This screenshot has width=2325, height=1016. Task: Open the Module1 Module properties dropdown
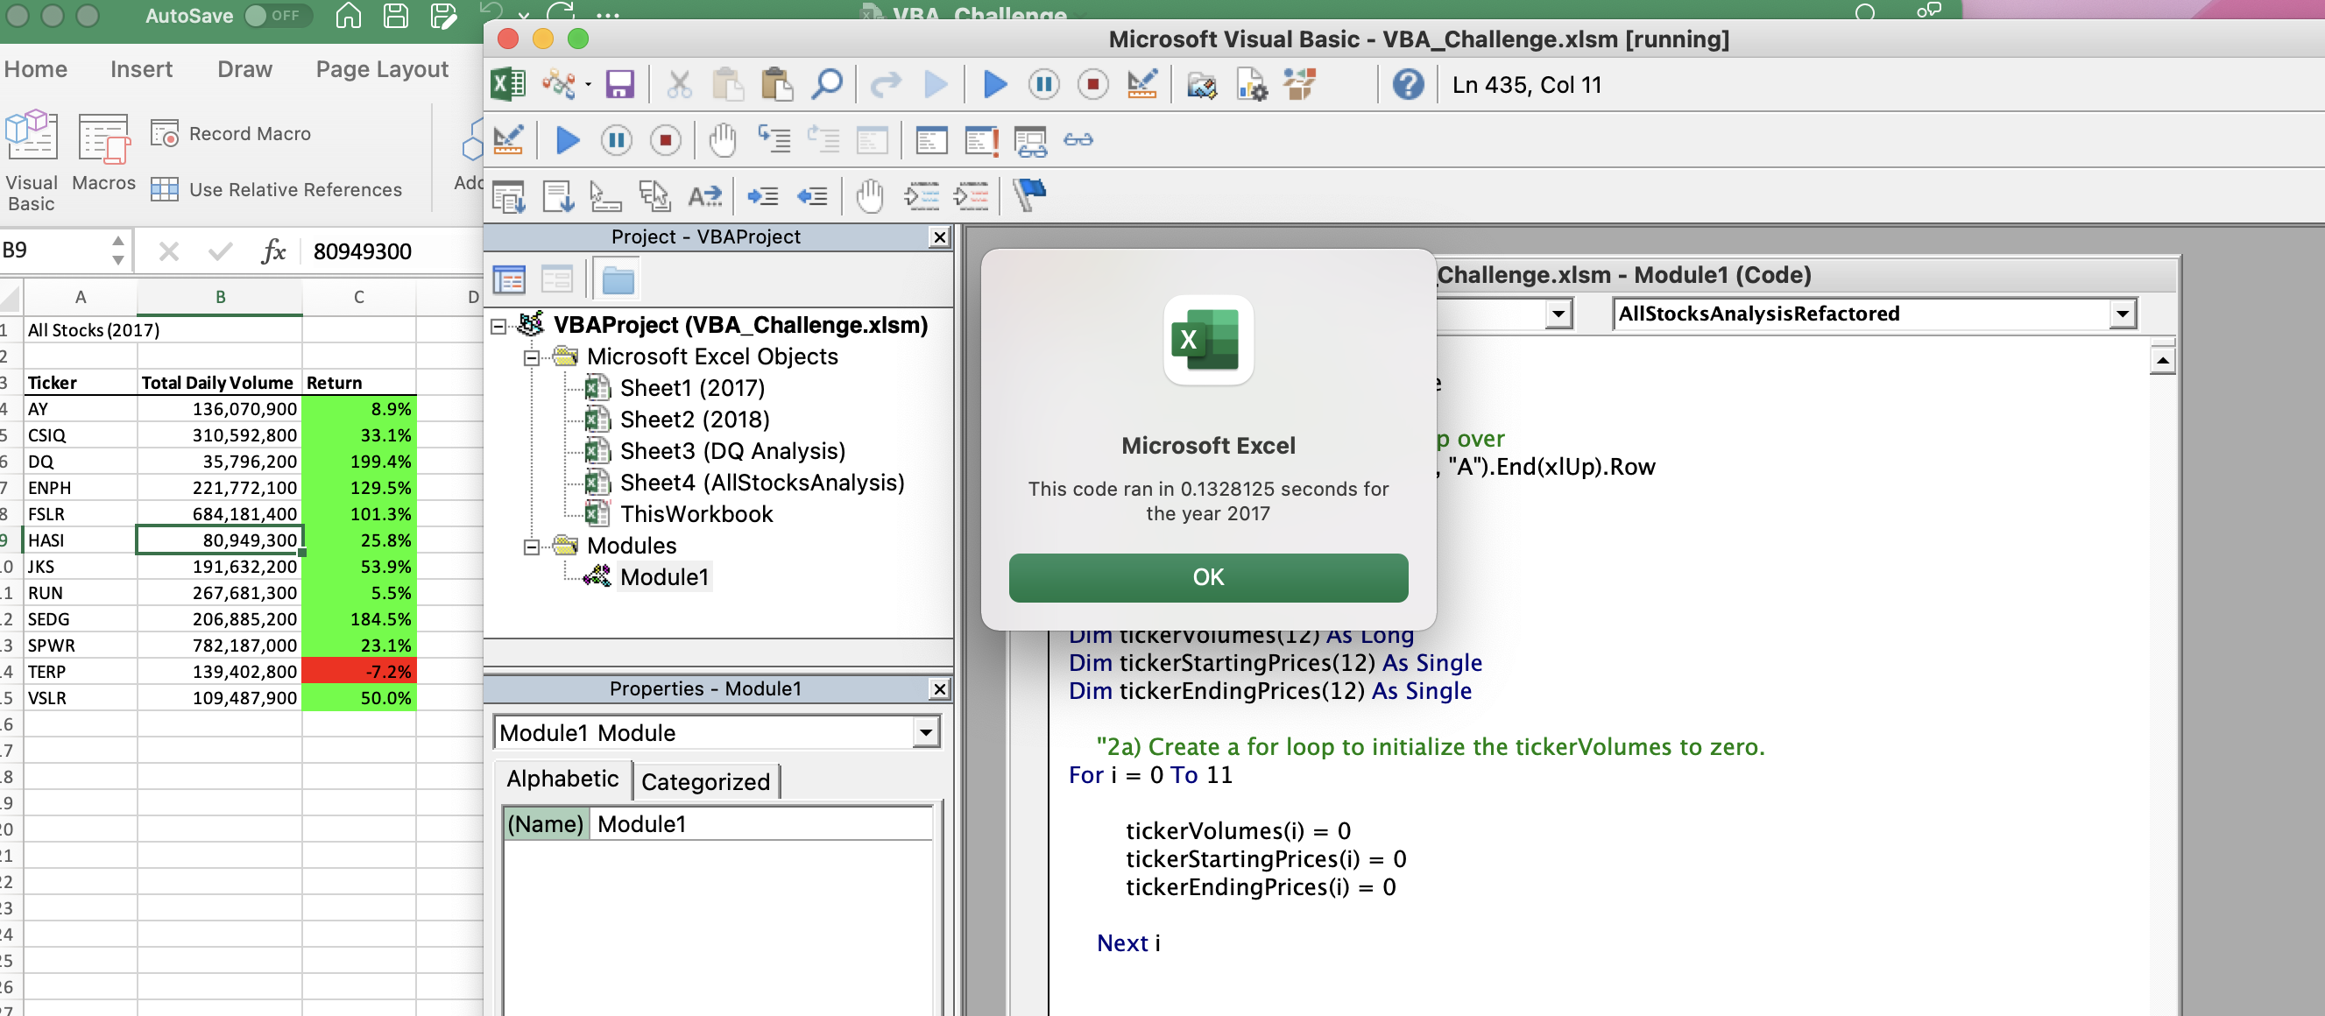click(924, 733)
